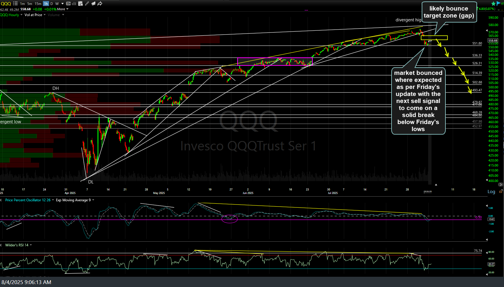
Task: Click the save chart folder icon
Action: 93,4
